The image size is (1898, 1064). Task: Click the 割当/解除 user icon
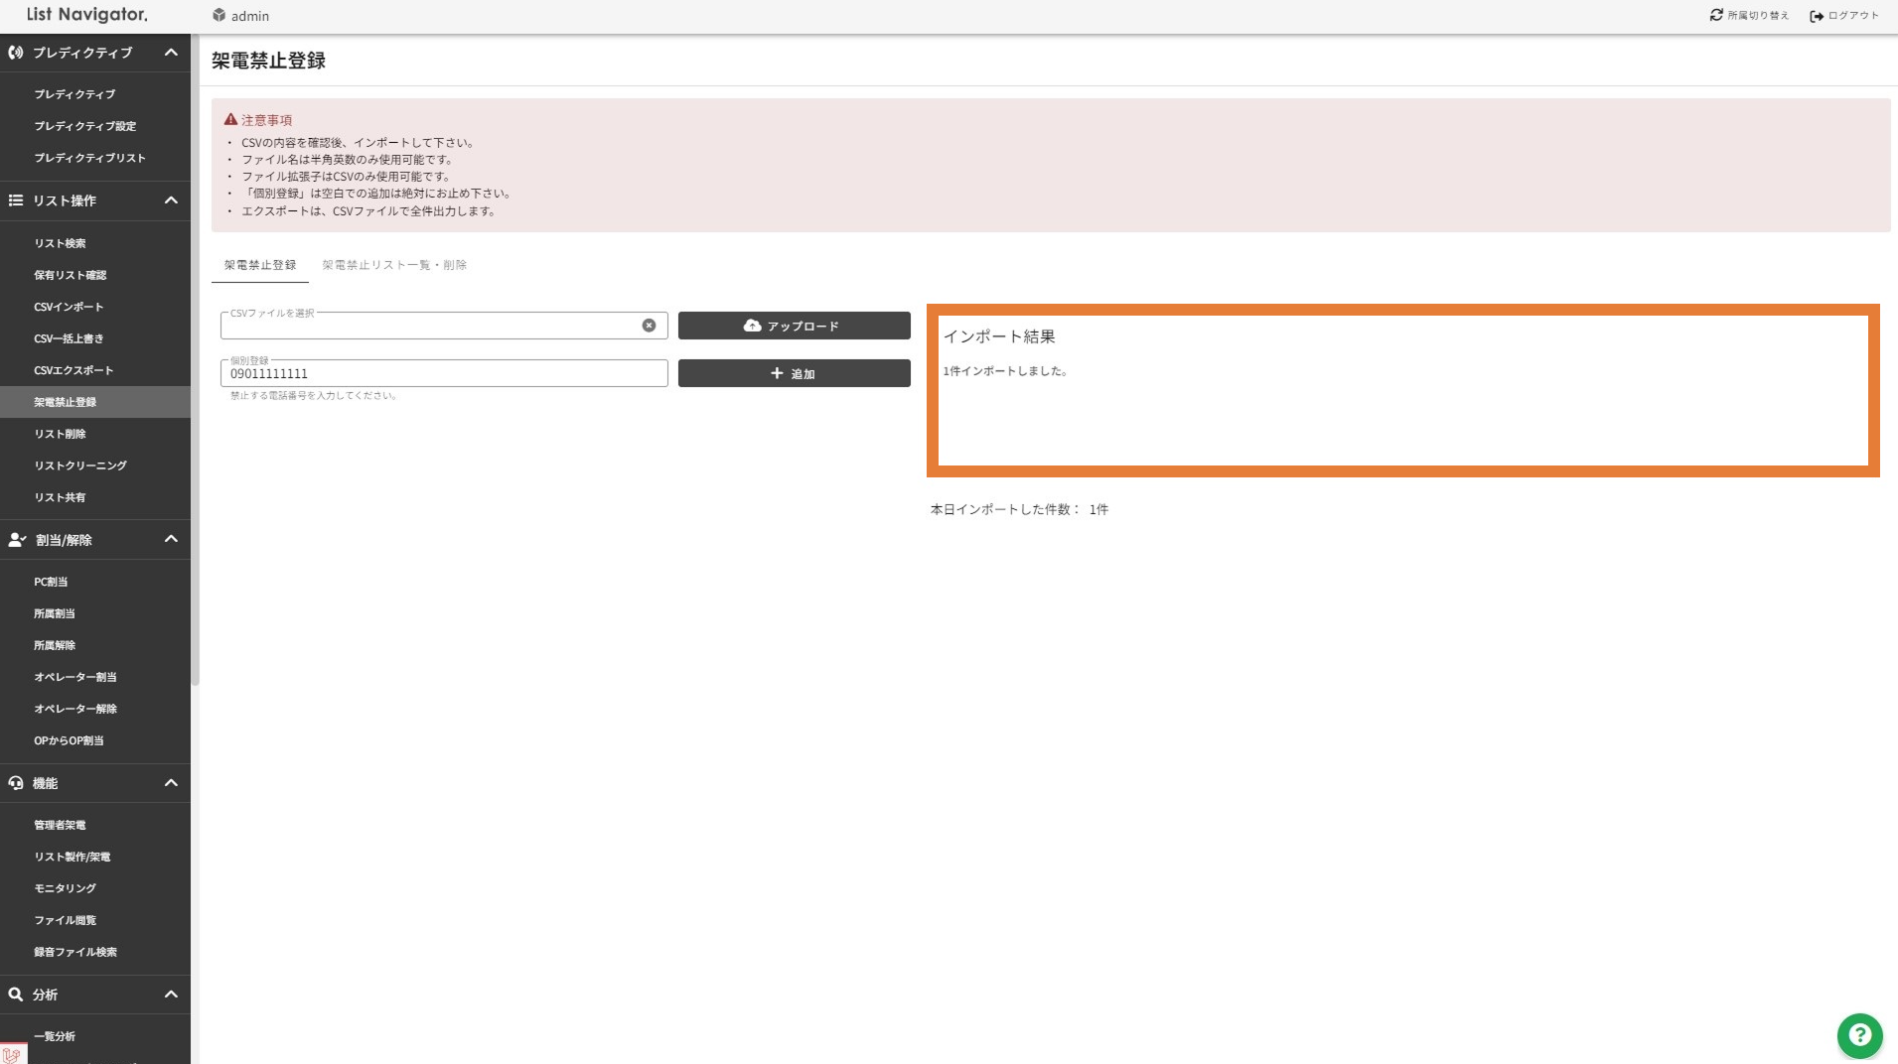[17, 540]
